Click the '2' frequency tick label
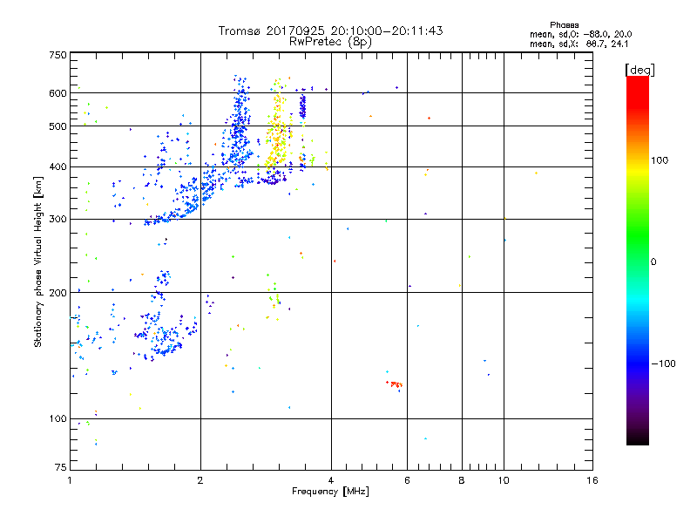 [x=200, y=480]
